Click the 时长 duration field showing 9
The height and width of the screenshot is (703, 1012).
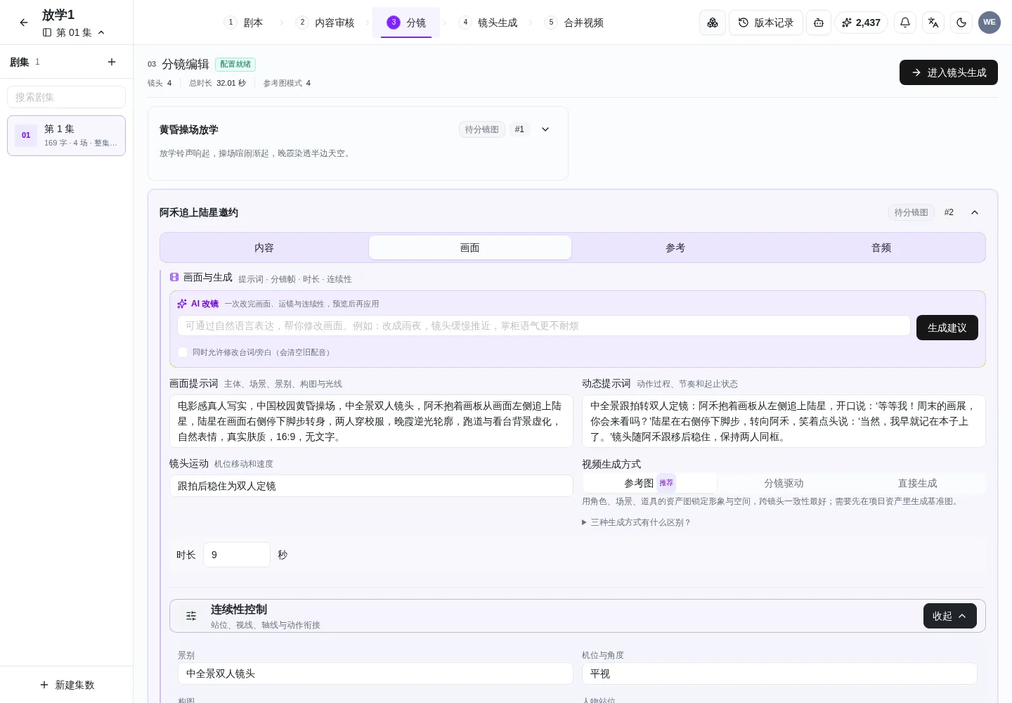pos(237,555)
